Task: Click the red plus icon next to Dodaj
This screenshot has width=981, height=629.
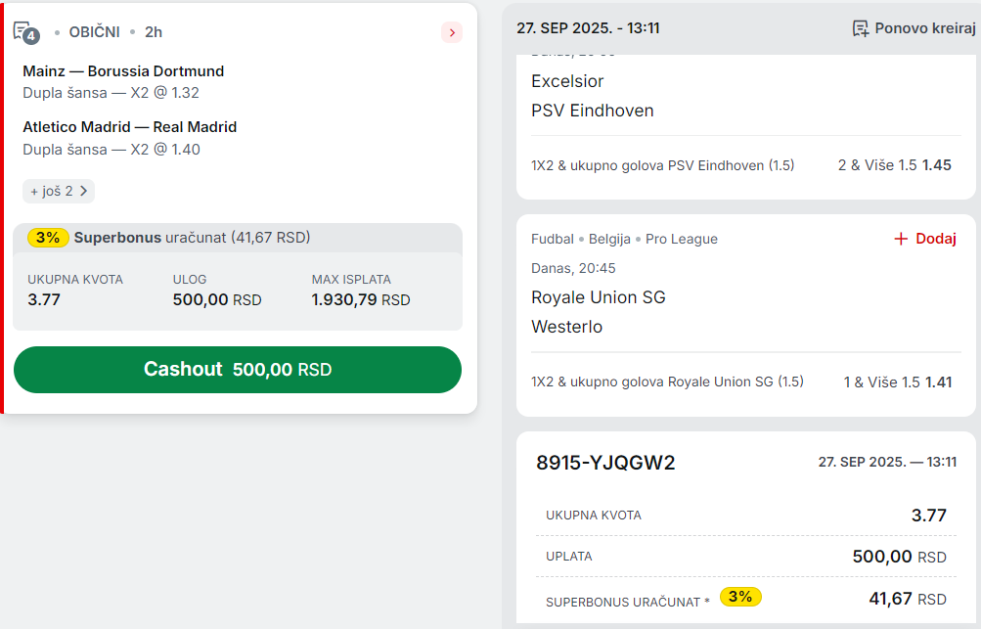Action: [900, 239]
